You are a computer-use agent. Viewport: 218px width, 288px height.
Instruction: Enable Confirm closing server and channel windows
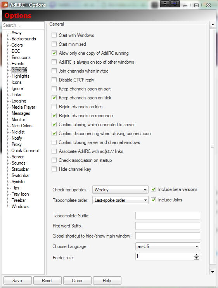(x=54, y=142)
